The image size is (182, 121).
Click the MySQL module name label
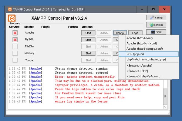tap(29, 39)
